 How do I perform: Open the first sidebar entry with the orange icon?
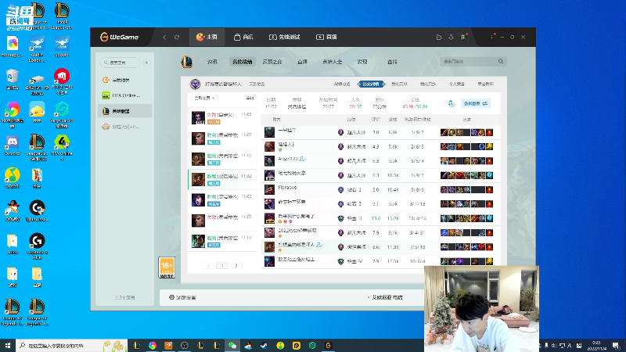(124, 80)
